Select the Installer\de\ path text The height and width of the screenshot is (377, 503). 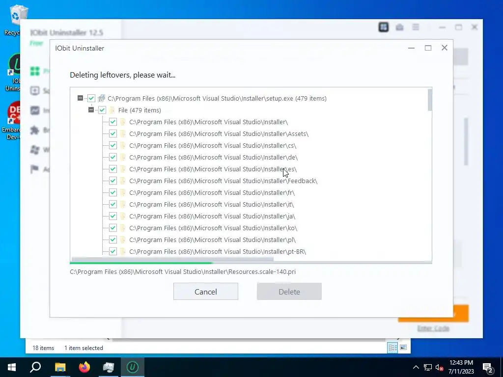213,157
